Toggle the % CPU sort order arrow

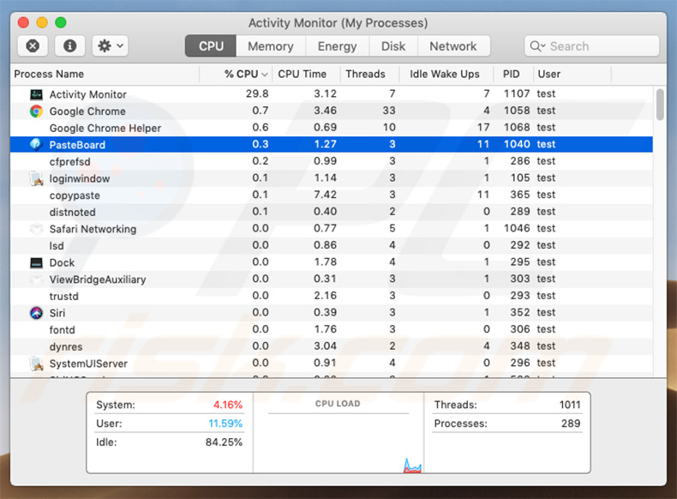point(265,75)
